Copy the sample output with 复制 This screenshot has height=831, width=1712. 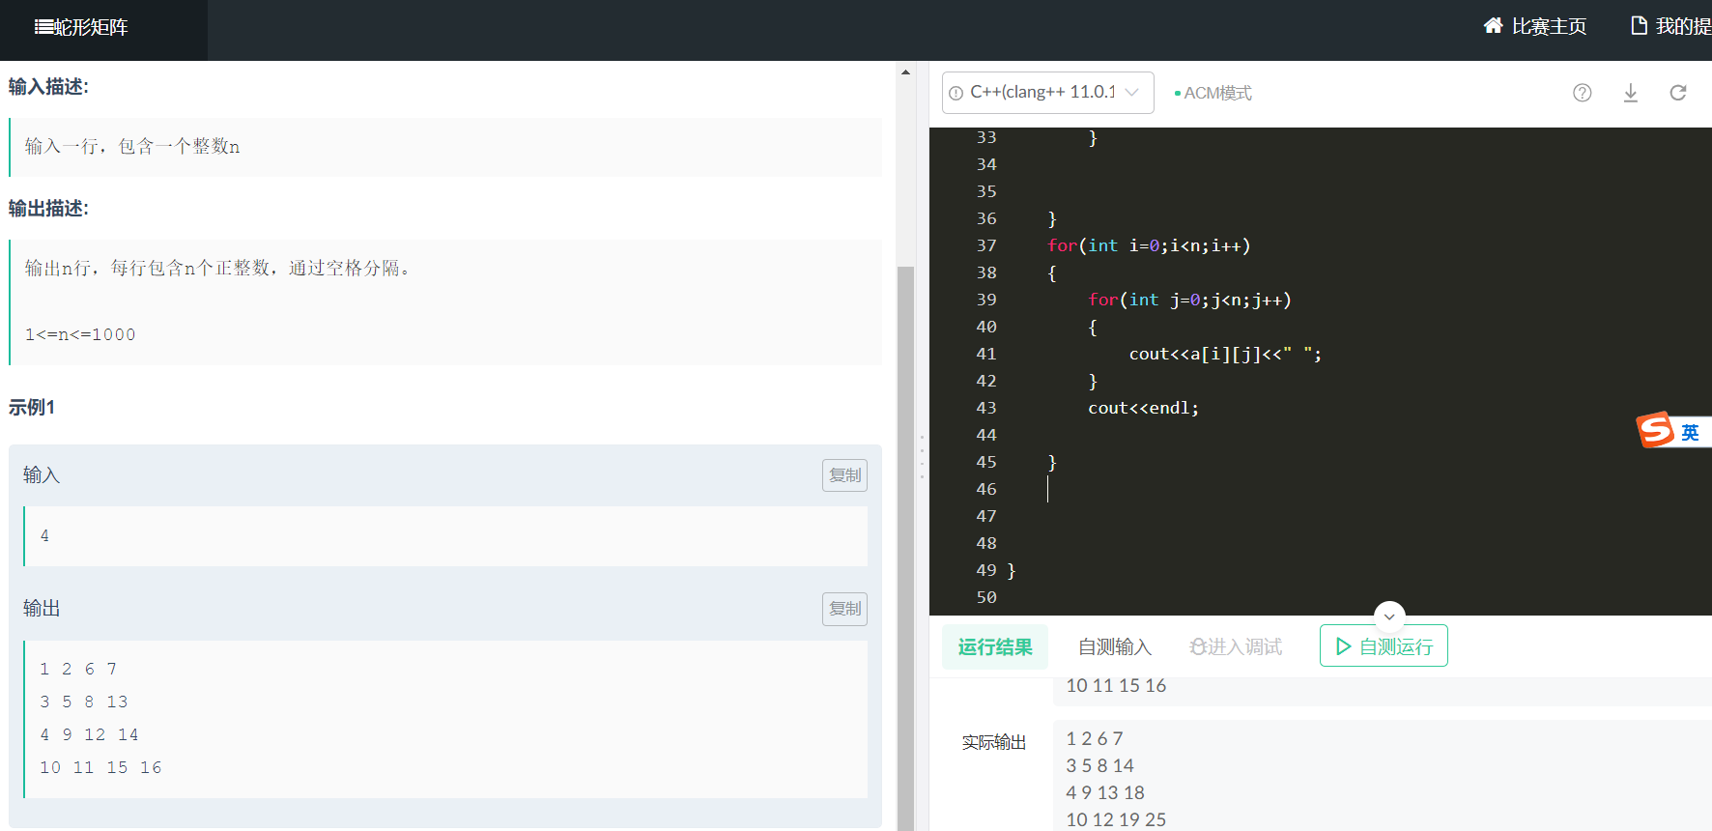[844, 609]
